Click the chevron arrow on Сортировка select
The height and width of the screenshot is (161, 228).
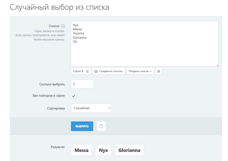click(x=109, y=108)
